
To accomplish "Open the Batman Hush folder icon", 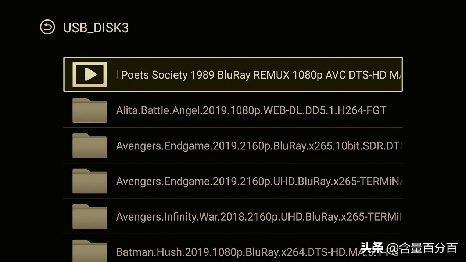I will tap(90, 251).
